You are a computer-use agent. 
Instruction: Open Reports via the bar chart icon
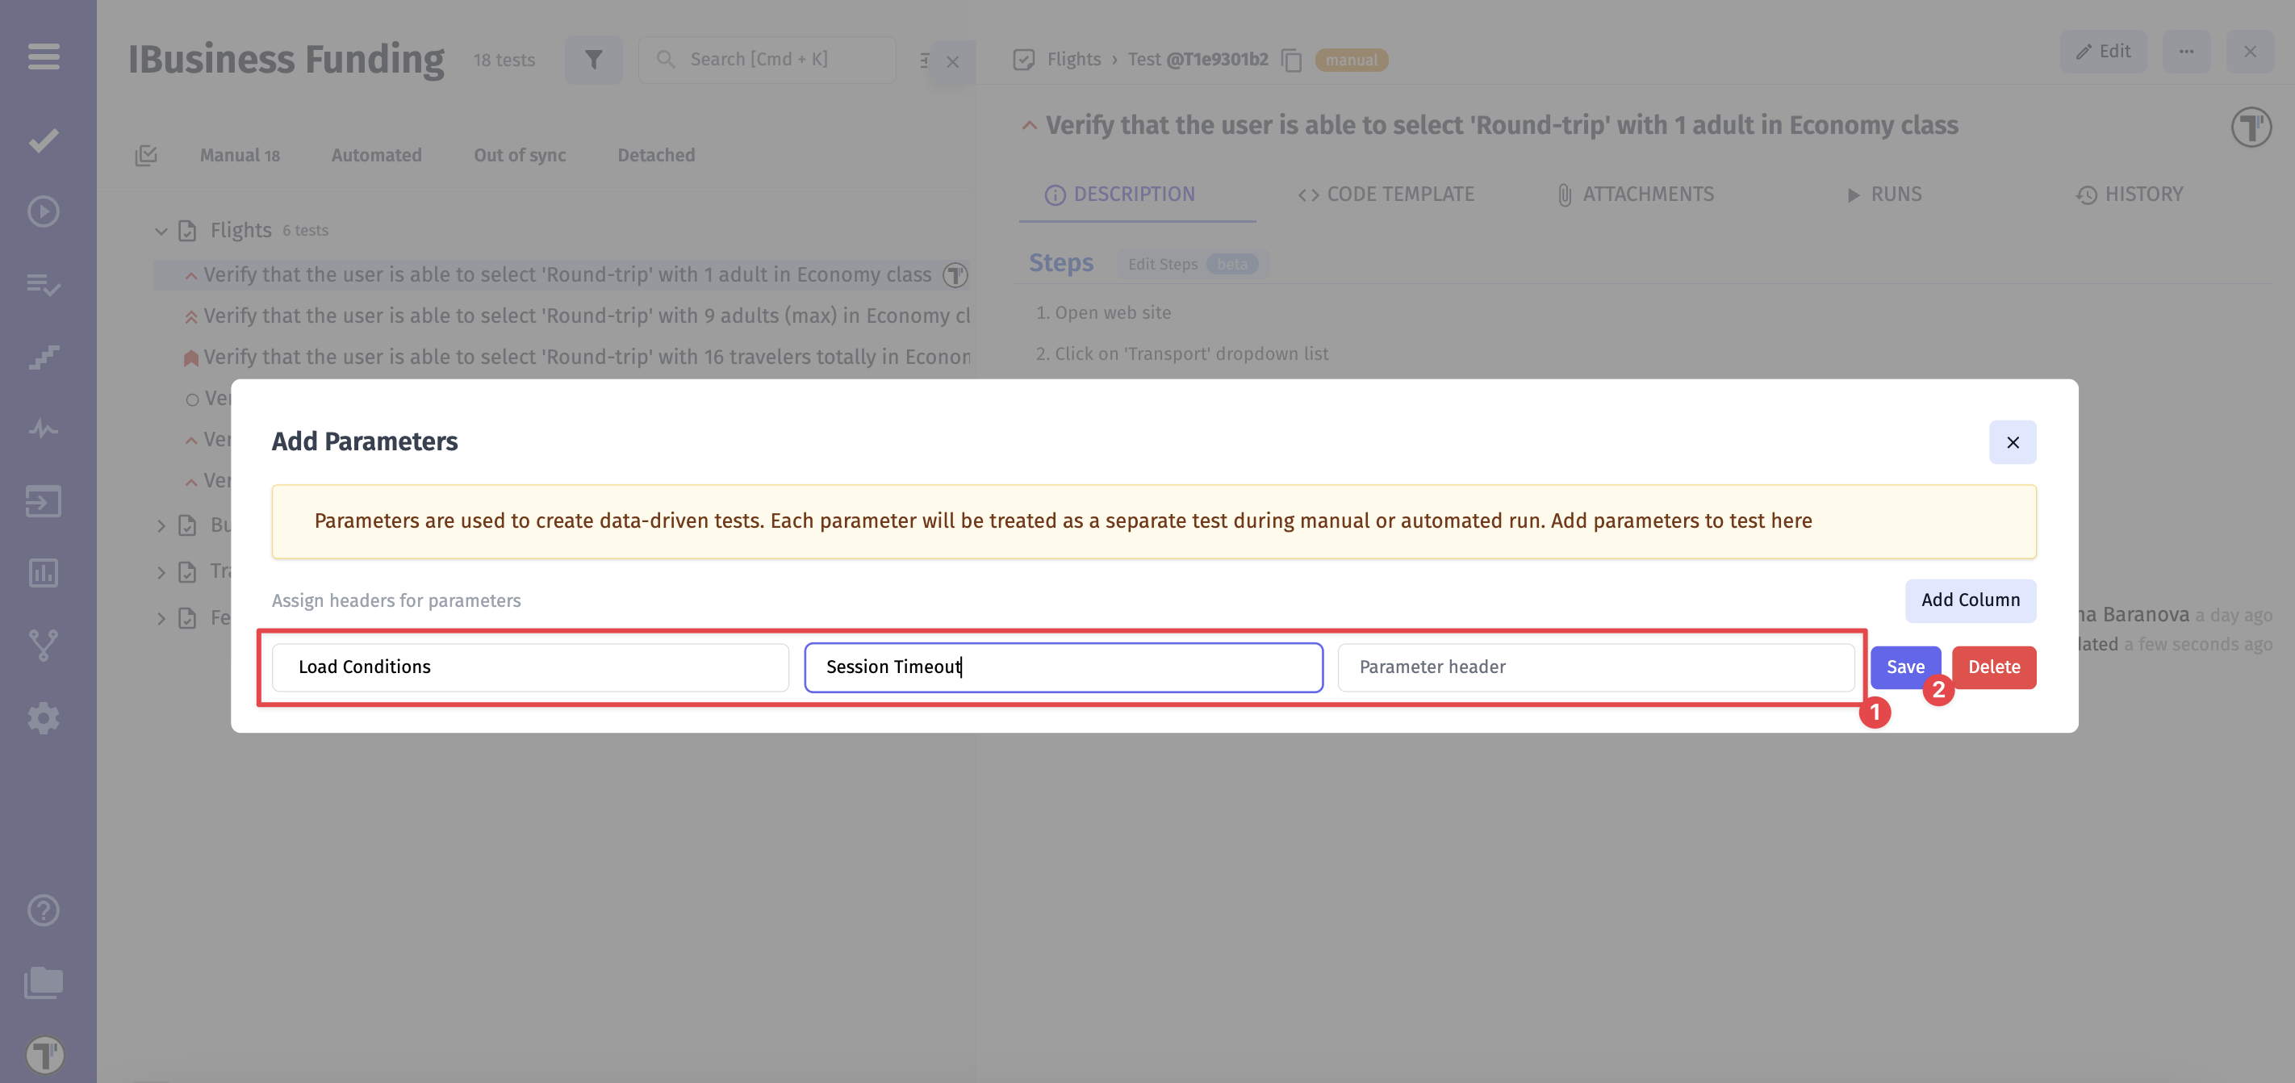42,573
